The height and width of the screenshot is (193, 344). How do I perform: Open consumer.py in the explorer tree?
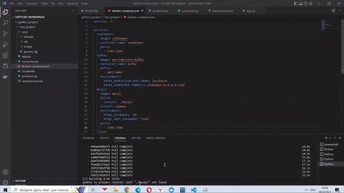point(30,62)
